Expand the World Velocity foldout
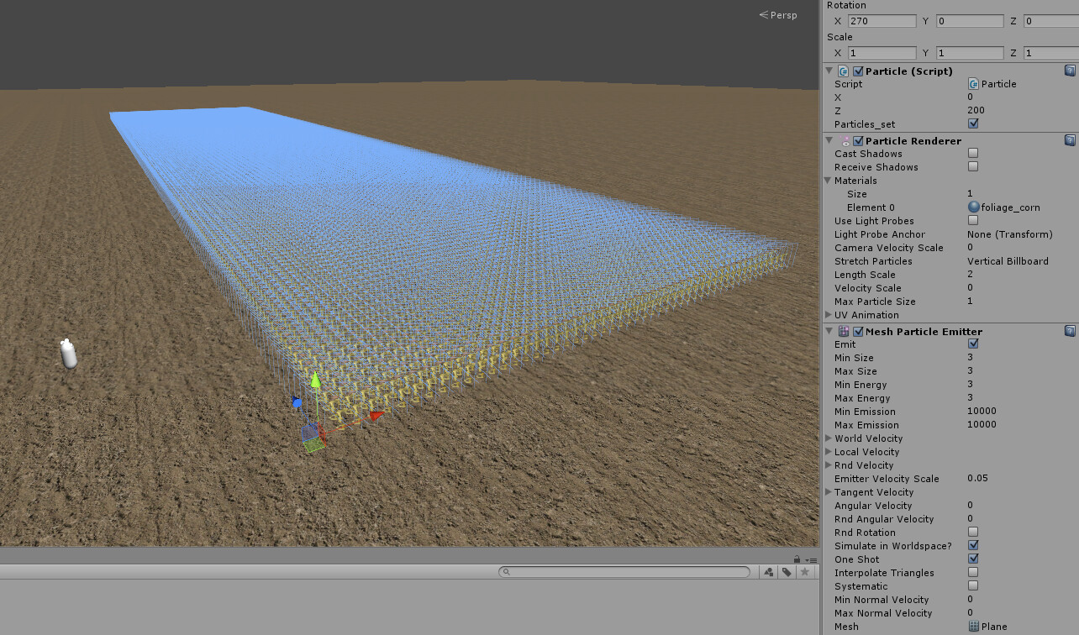 pyautogui.click(x=828, y=438)
